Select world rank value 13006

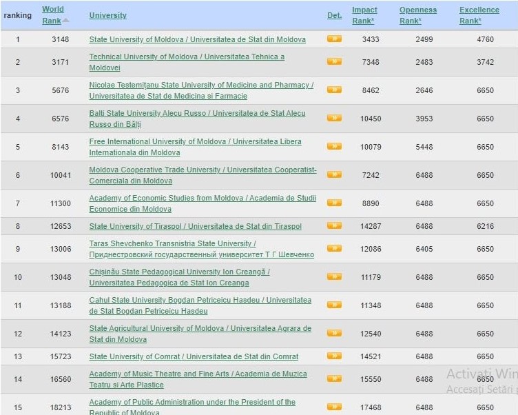61,249
